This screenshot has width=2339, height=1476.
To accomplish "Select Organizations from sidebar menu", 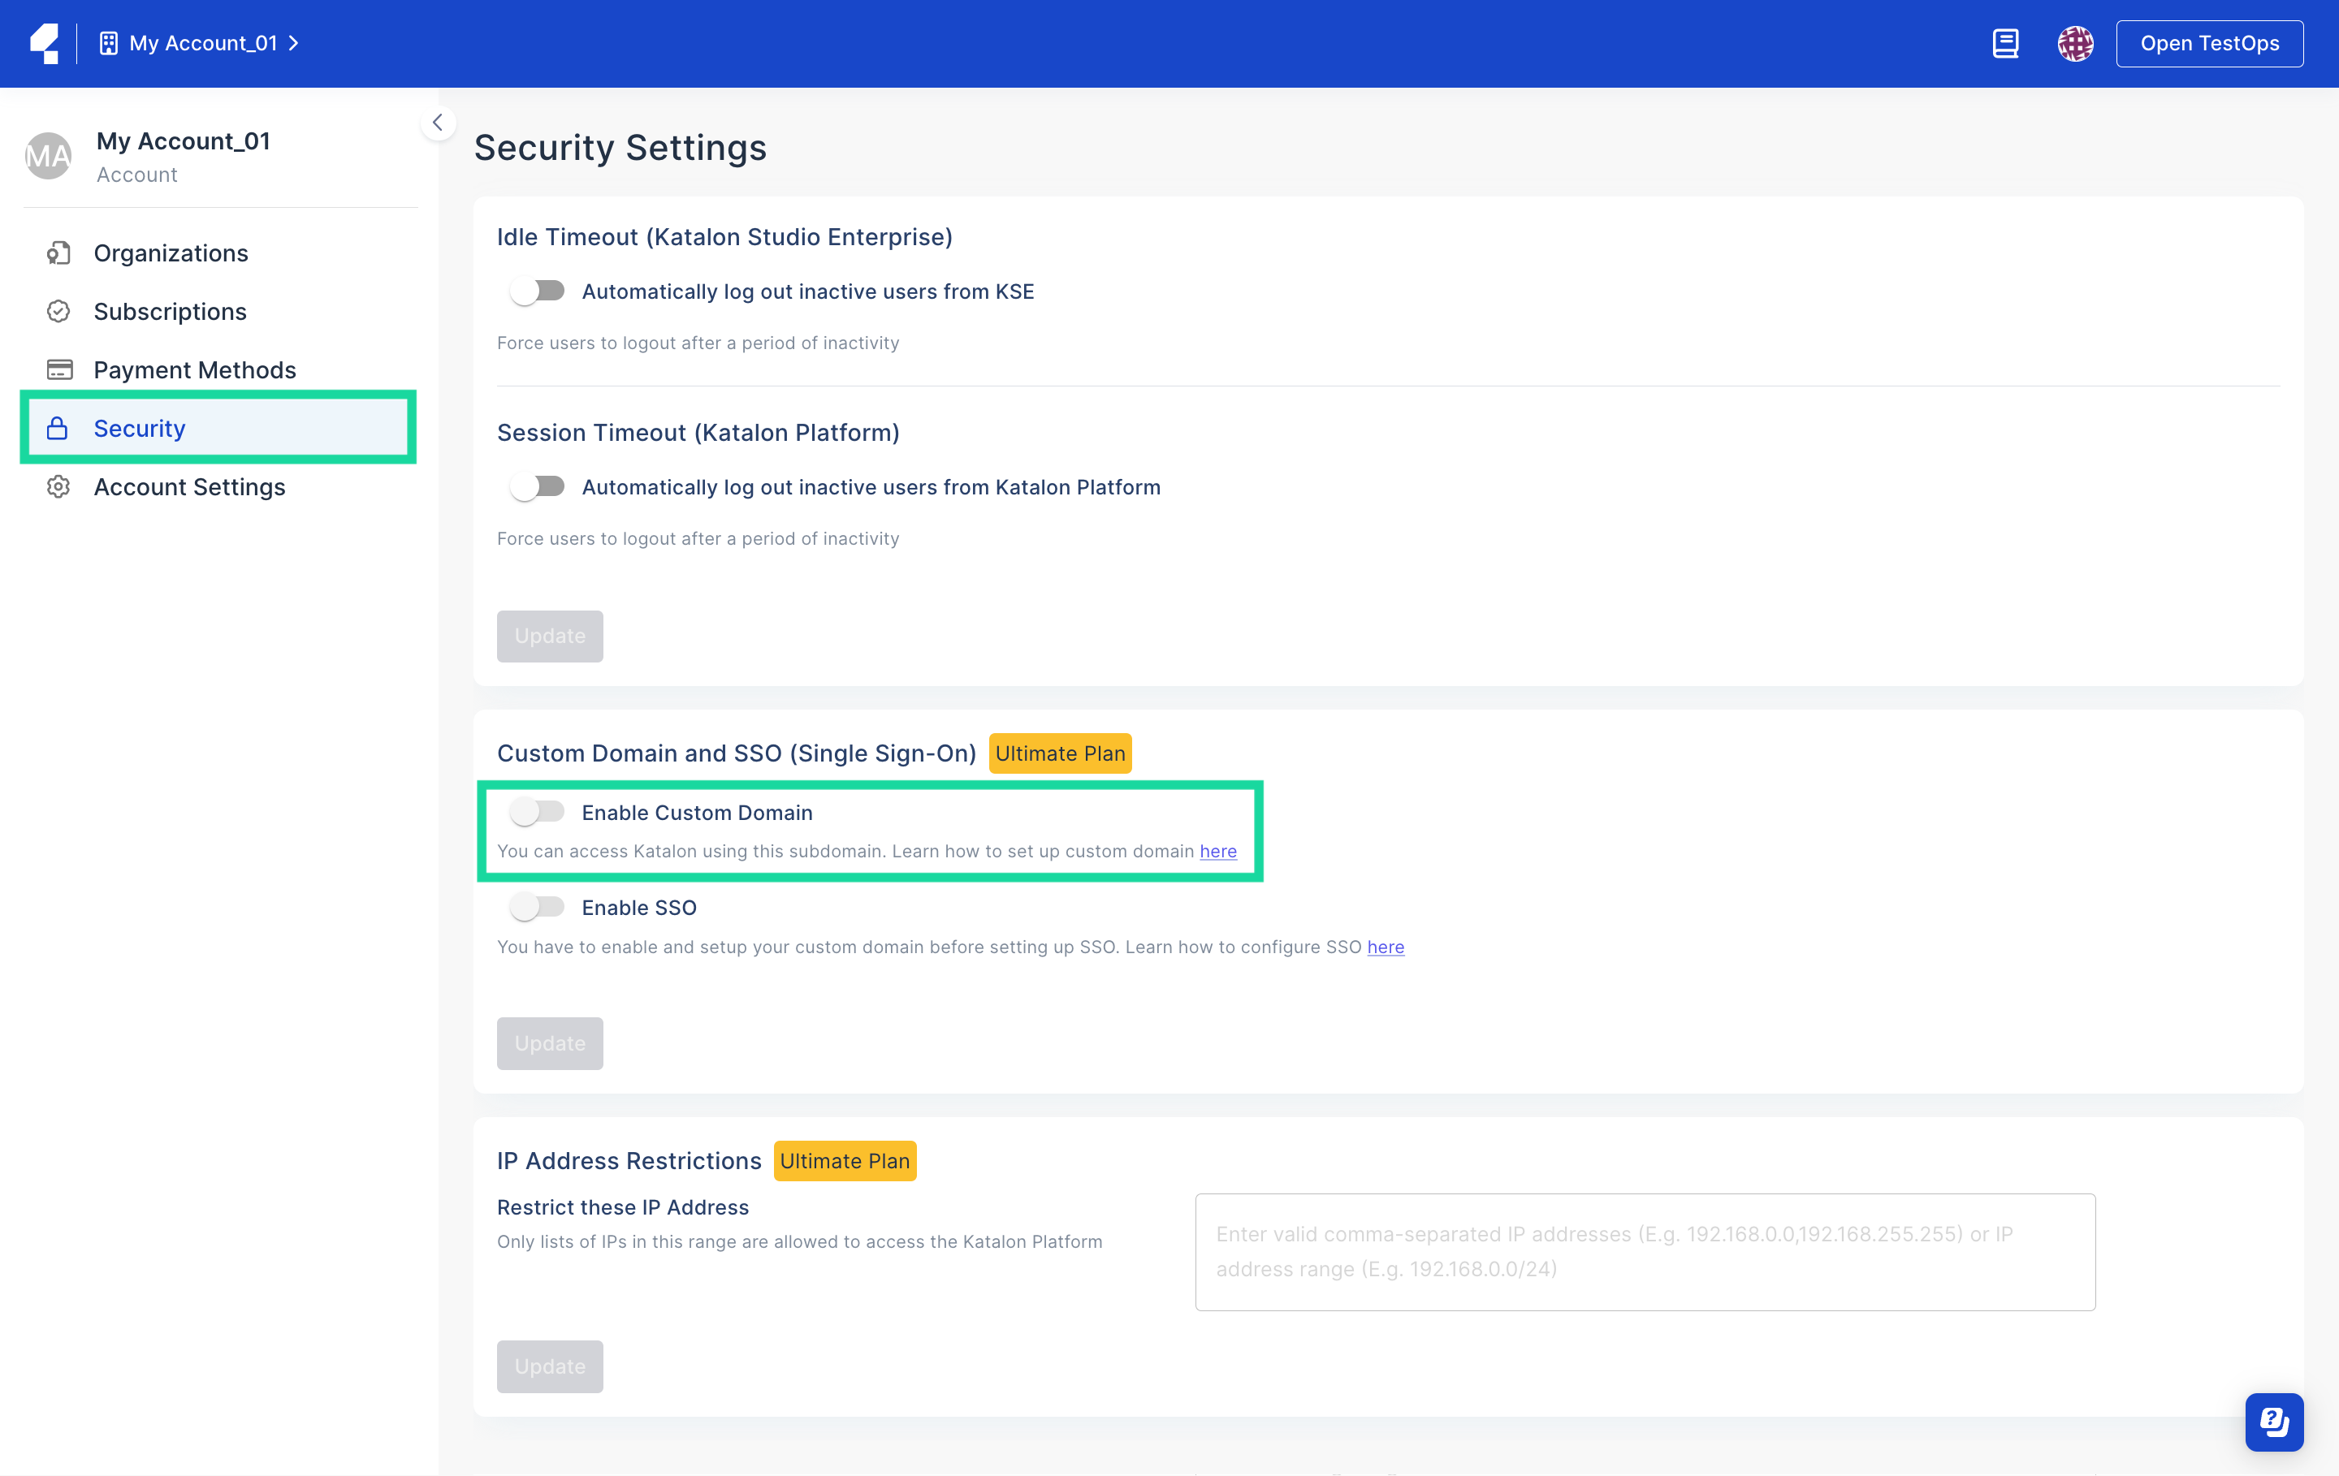I will click(x=172, y=252).
